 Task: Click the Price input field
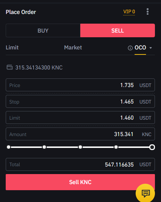pos(80,85)
